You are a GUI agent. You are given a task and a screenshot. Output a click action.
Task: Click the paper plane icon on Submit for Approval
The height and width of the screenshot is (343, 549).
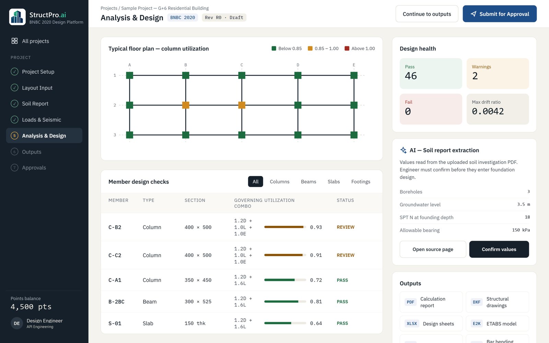474,14
